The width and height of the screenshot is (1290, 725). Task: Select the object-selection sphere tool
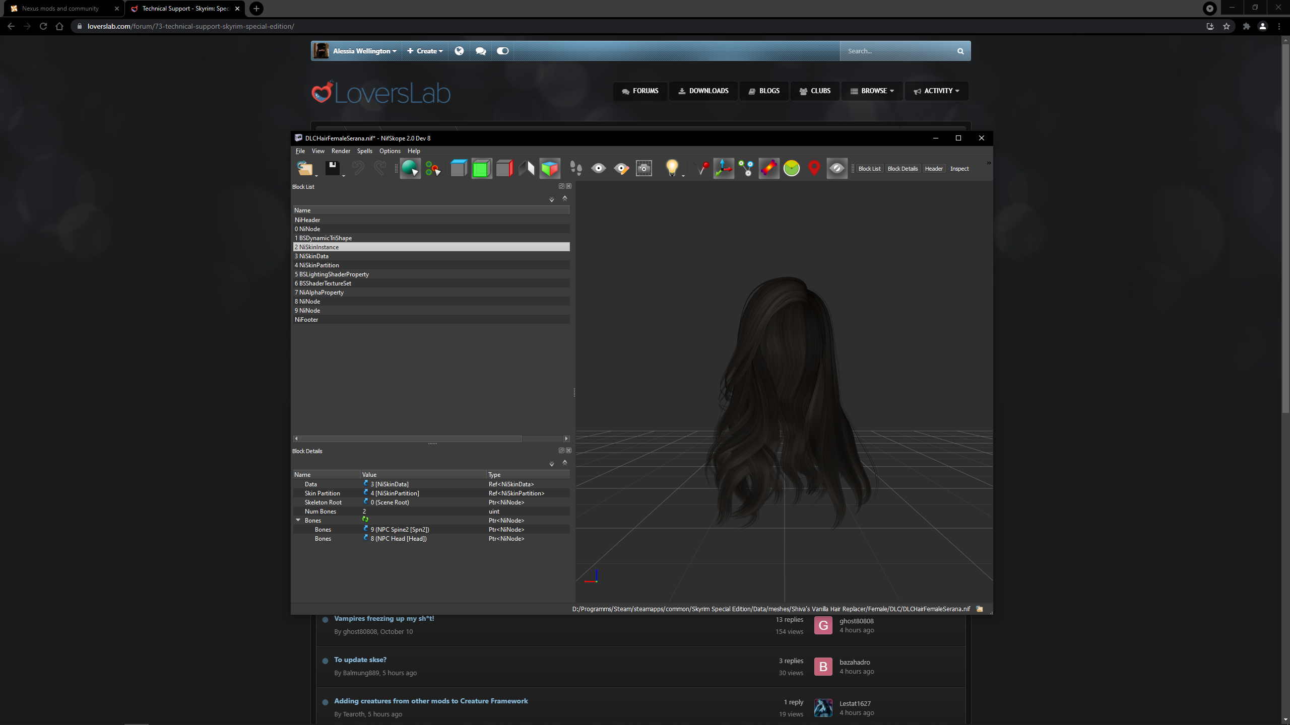click(x=410, y=168)
